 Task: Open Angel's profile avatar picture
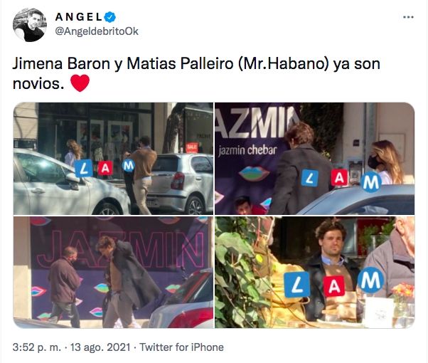point(29,25)
